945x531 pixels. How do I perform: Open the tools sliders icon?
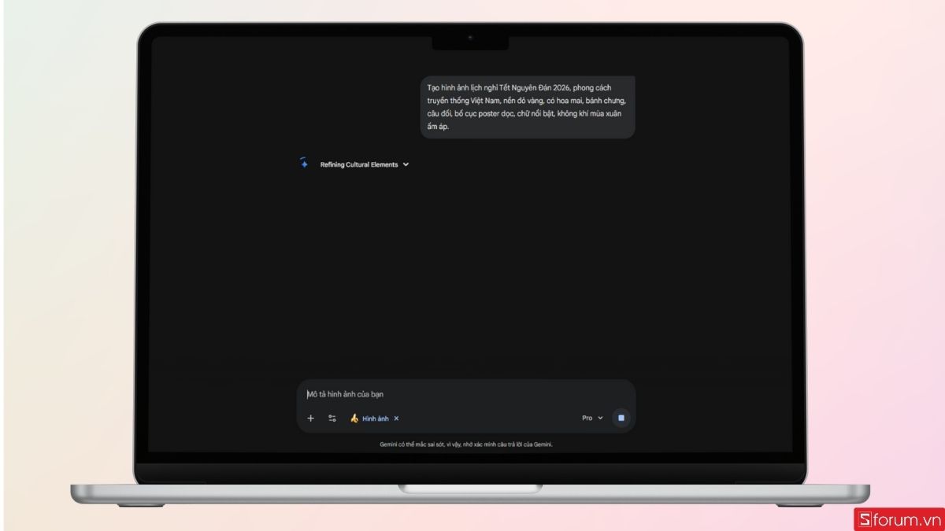click(x=332, y=419)
